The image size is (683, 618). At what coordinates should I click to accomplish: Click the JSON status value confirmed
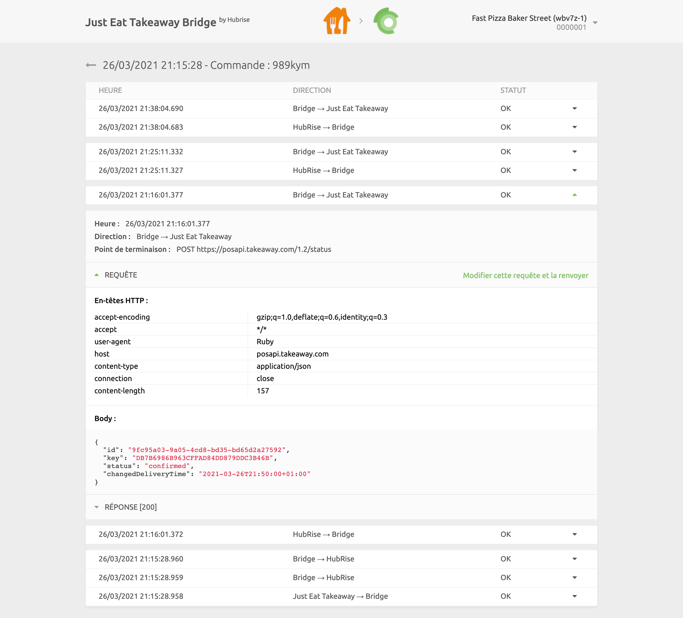167,466
